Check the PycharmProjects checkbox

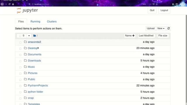20,86
